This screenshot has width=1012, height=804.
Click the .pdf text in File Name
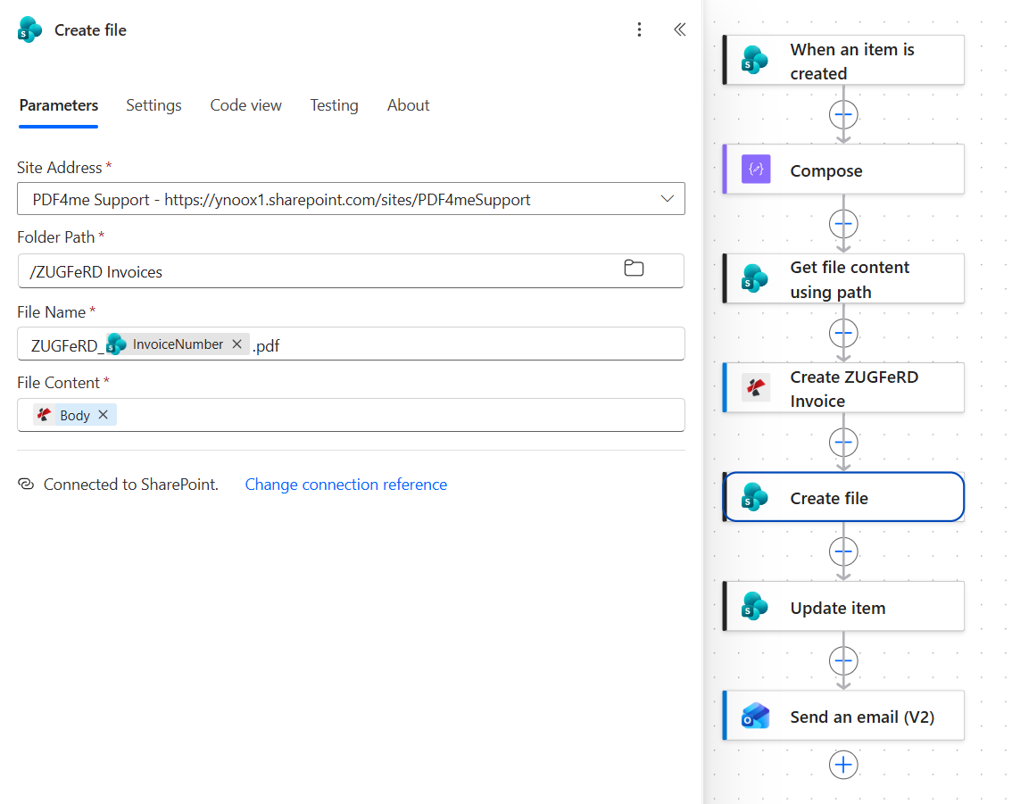pos(266,346)
